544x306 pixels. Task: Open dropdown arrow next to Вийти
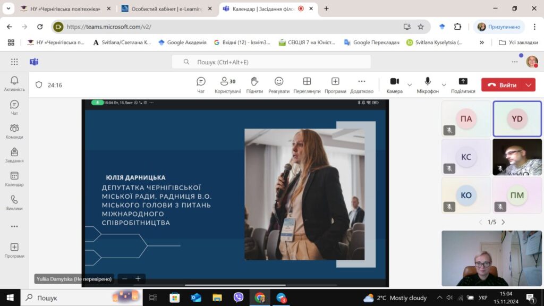pyautogui.click(x=529, y=85)
